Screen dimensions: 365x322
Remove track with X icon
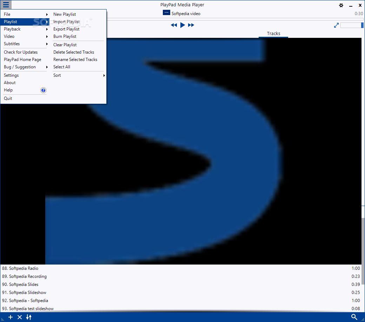tap(20, 317)
